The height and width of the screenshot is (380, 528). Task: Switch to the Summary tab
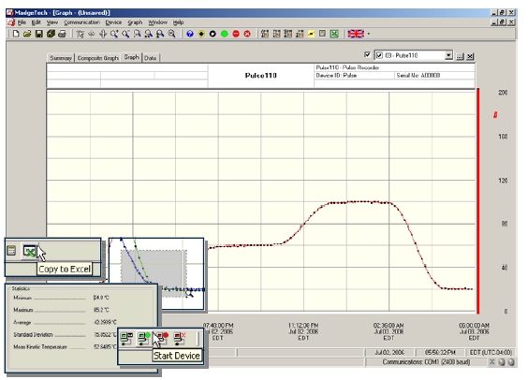click(x=61, y=58)
